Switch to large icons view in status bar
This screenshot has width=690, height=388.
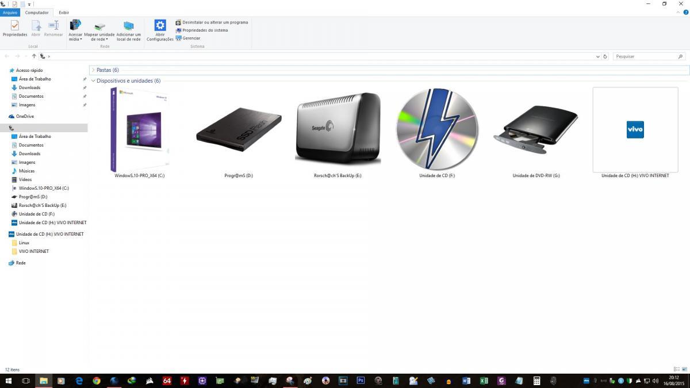pyautogui.click(x=684, y=369)
